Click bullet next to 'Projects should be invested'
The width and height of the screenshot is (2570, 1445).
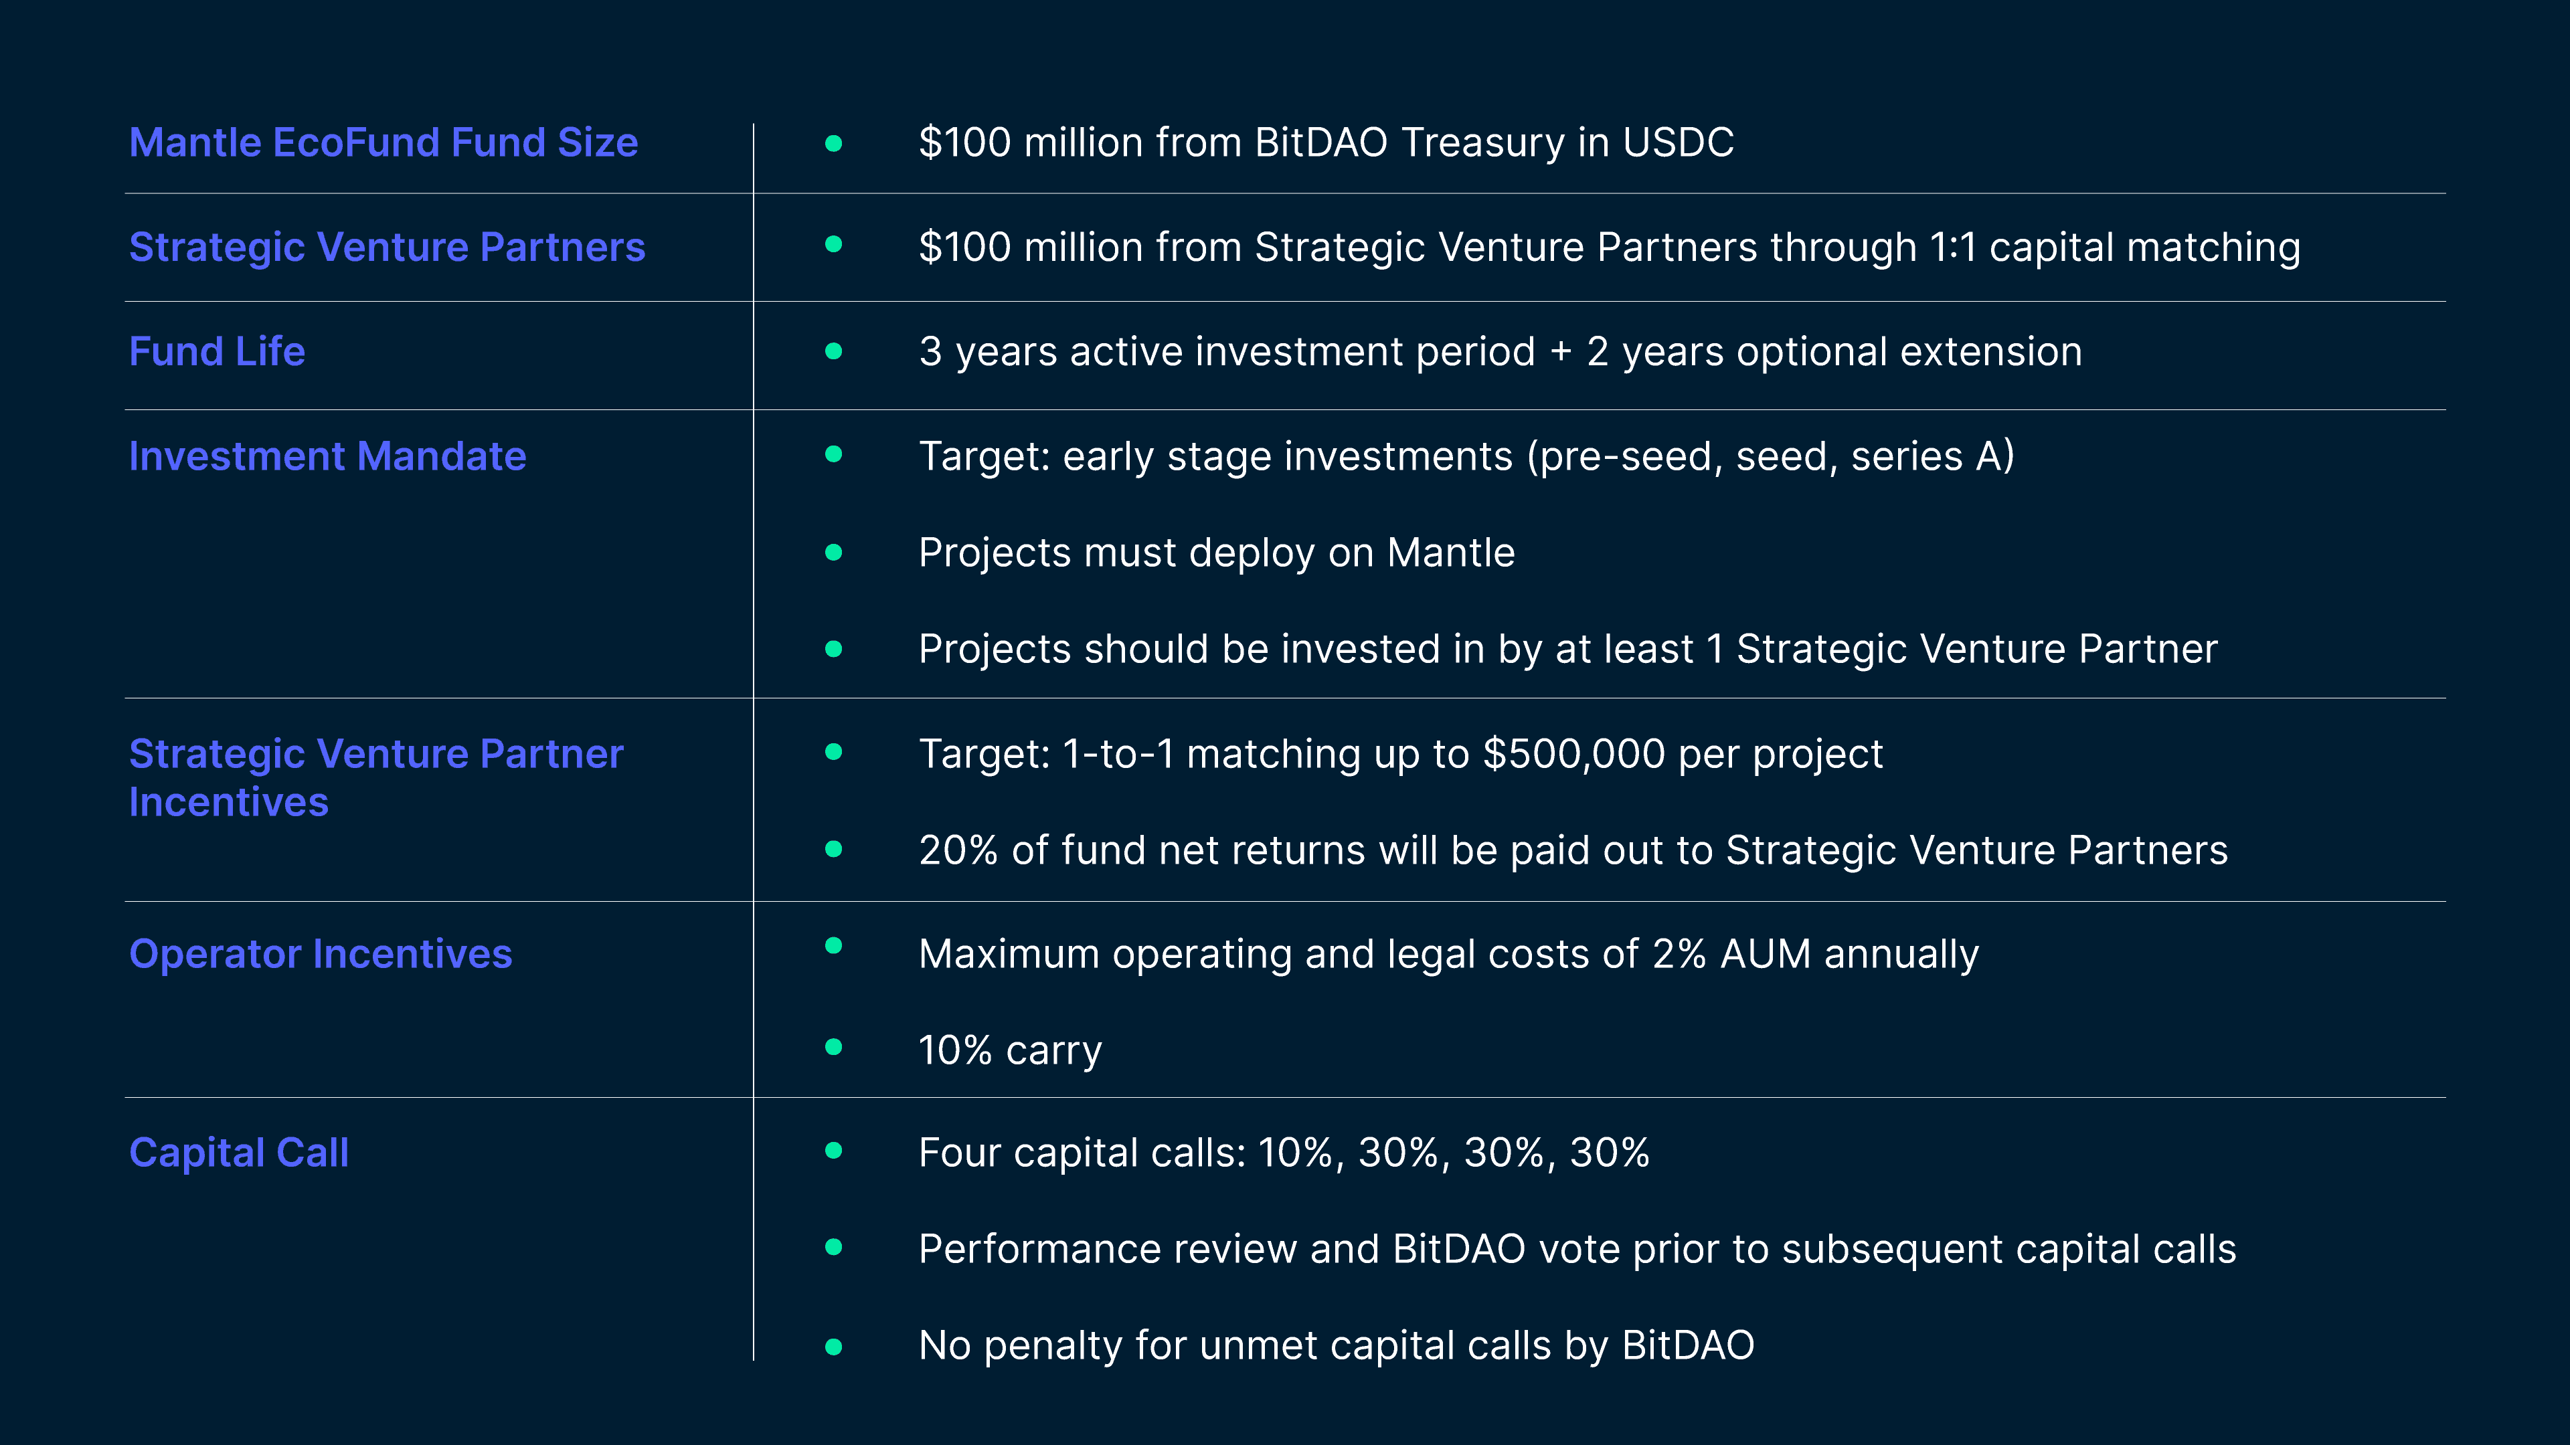coord(834,649)
